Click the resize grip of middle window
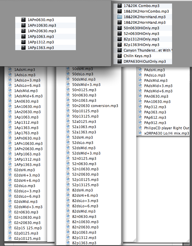Viewport: 192px width, 246px height. click(x=121, y=243)
